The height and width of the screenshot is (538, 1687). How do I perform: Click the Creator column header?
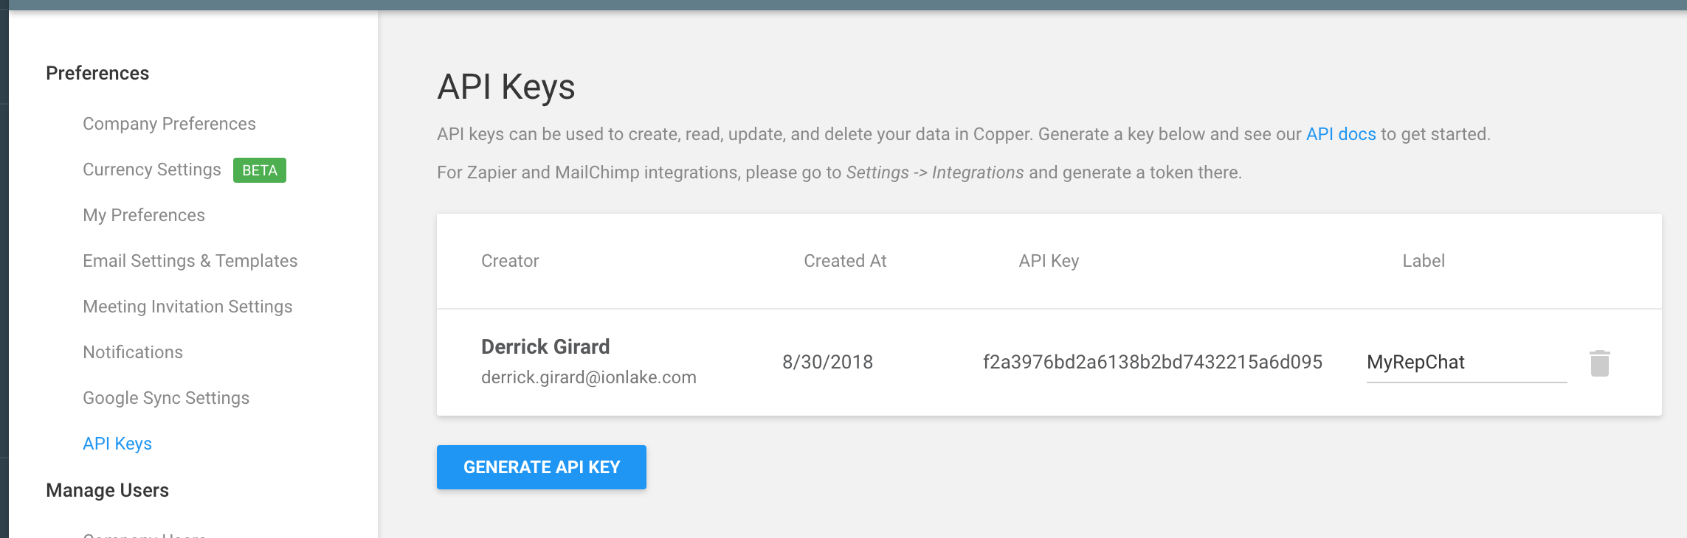(510, 261)
